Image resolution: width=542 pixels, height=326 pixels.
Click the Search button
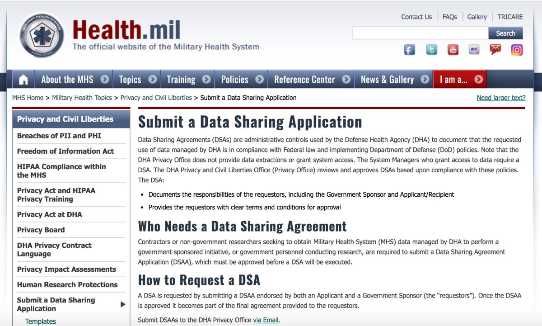coord(505,33)
